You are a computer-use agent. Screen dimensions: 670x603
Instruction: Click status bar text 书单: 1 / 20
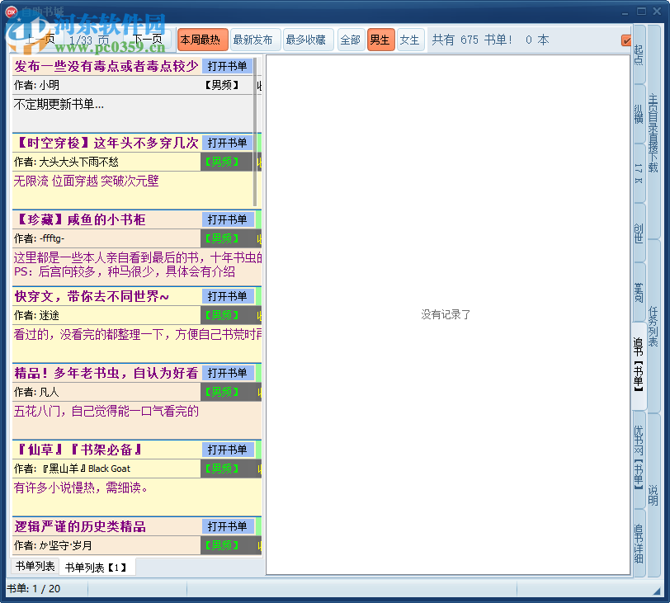pyautogui.click(x=34, y=588)
